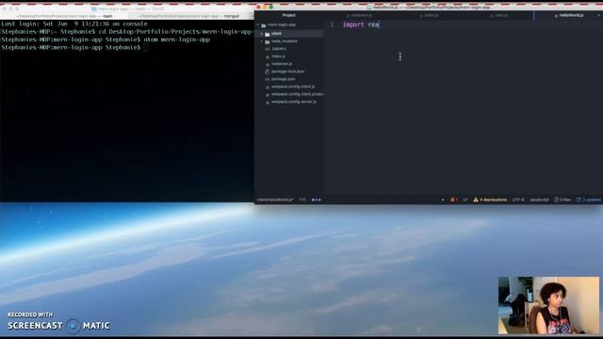Click the webcam video thumbnail

[548, 305]
